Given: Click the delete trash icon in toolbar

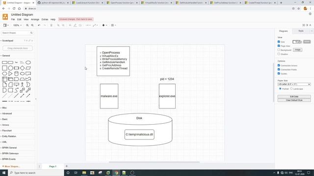Looking at the screenshot, I should pyautogui.click(x=51, y=25).
